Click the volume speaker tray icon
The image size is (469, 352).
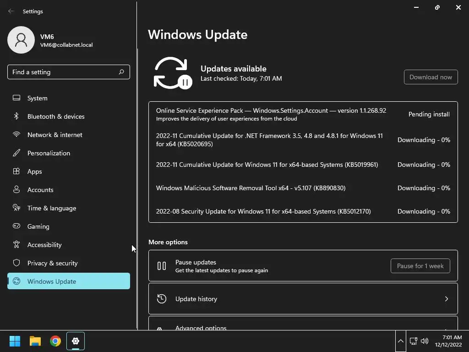tap(425, 341)
